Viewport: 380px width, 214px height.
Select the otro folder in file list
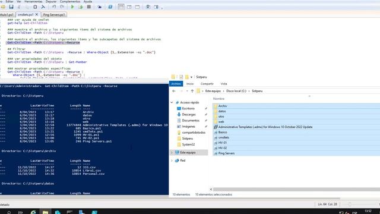click(x=221, y=117)
